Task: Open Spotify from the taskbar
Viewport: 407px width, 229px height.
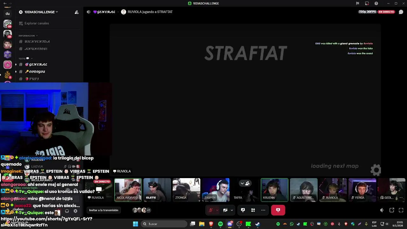Action: 220,224
